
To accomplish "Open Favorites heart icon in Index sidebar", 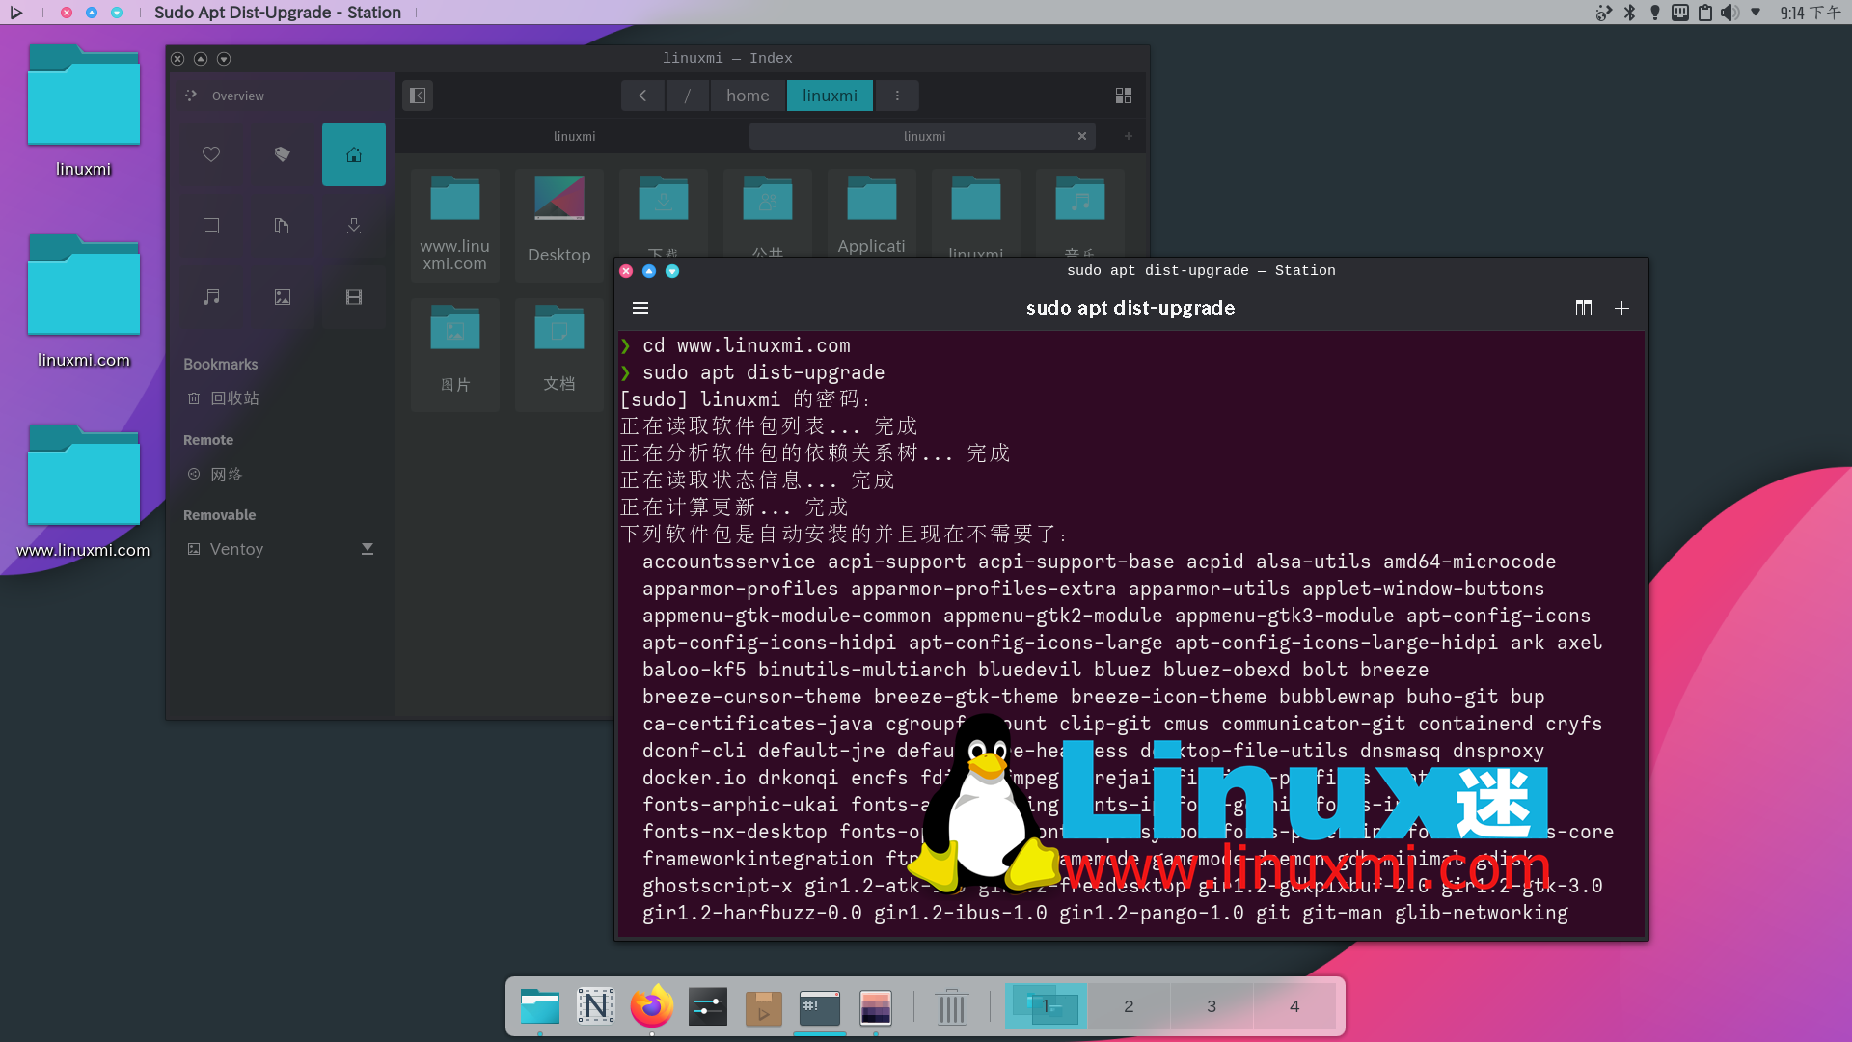I will coord(211,154).
